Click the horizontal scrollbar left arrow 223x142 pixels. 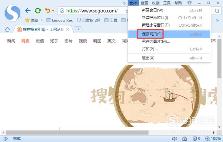(x=4, y=133)
